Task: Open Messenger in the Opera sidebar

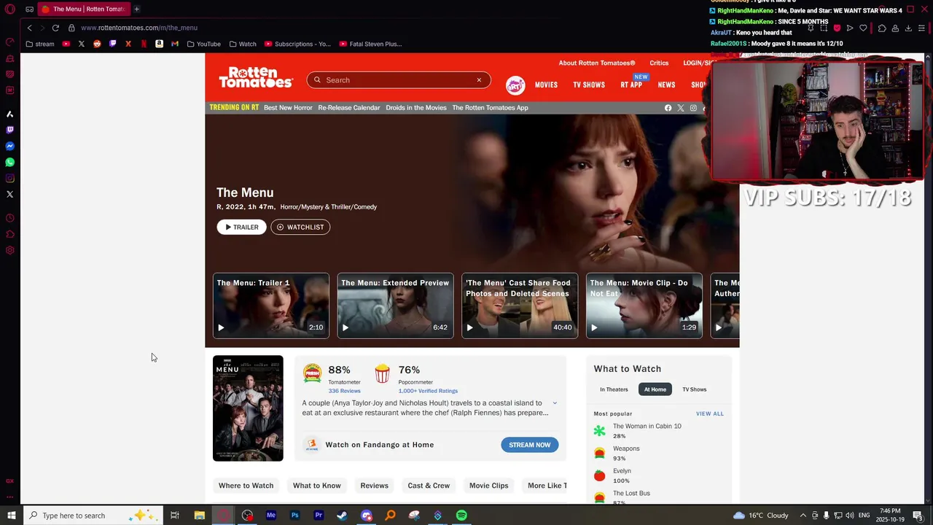Action: [10, 146]
